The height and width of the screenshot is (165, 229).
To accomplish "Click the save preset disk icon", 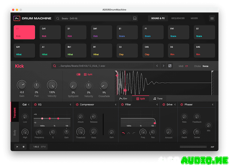I will 135,18.
